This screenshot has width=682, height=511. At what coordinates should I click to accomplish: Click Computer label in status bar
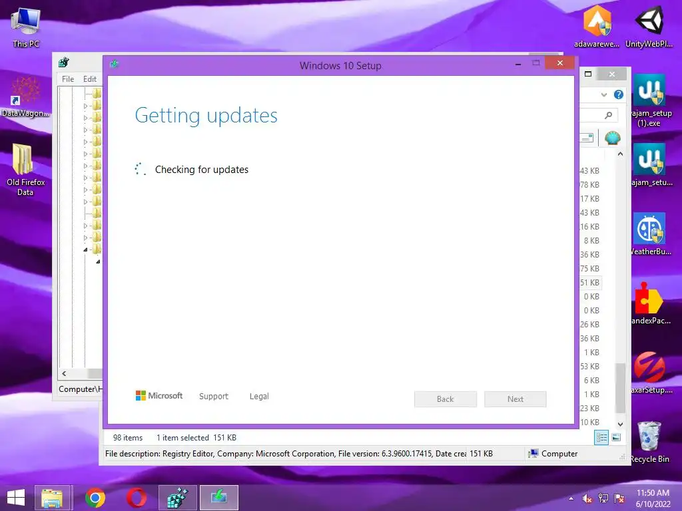[559, 454]
